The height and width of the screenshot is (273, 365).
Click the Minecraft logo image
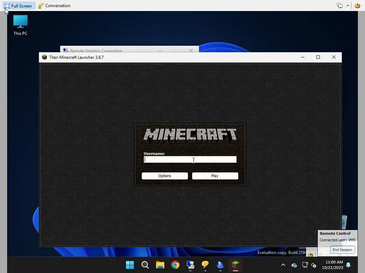click(190, 135)
